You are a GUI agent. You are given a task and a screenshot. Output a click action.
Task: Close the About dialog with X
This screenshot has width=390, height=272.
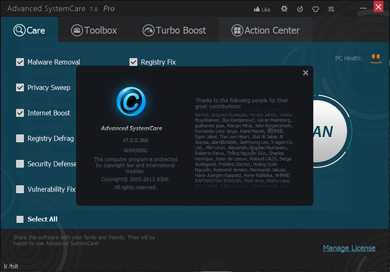tap(306, 73)
